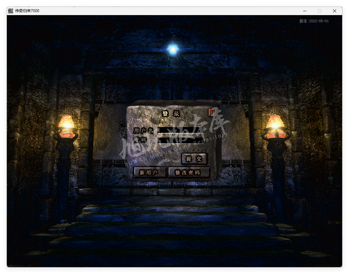Focus the 用户名 username input field
The width and height of the screenshot is (349, 274).
point(181,130)
